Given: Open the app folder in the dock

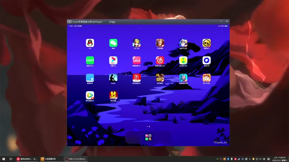Looking at the screenshot, I should (x=148, y=138).
